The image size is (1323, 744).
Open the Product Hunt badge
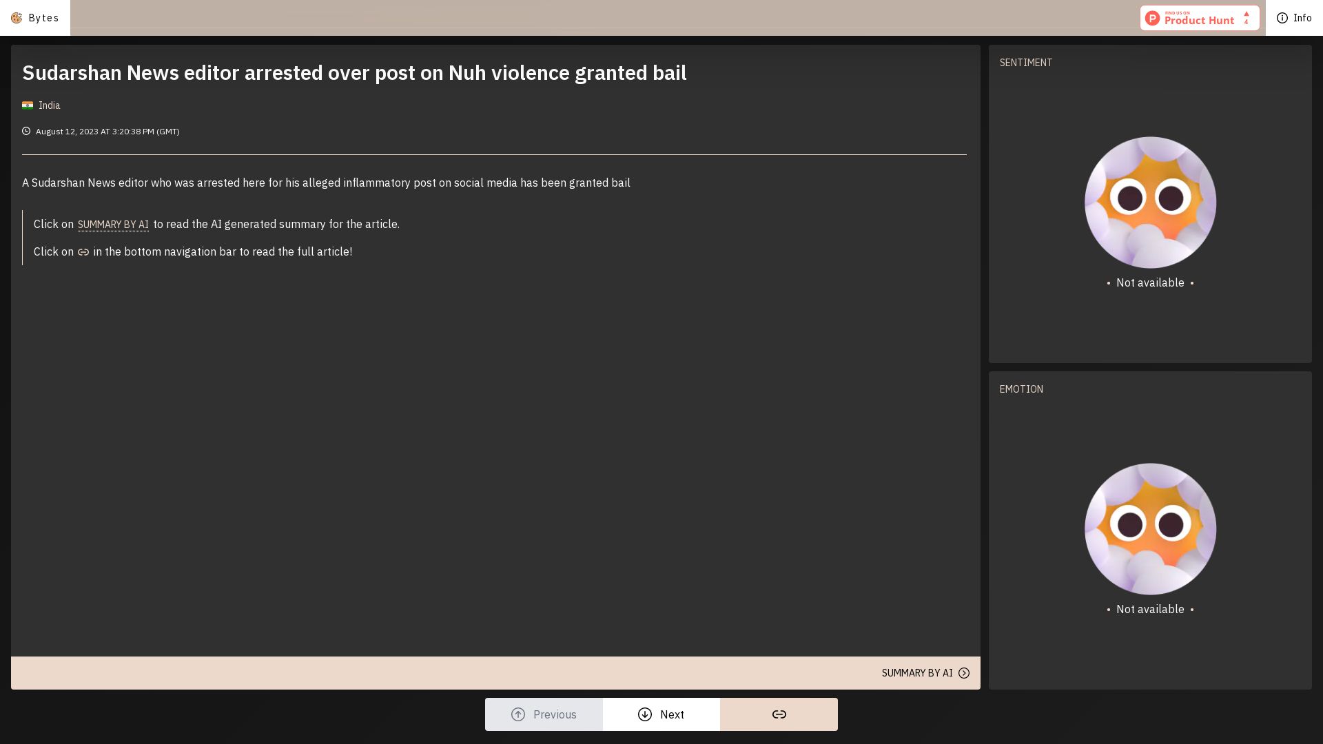[1198, 18]
